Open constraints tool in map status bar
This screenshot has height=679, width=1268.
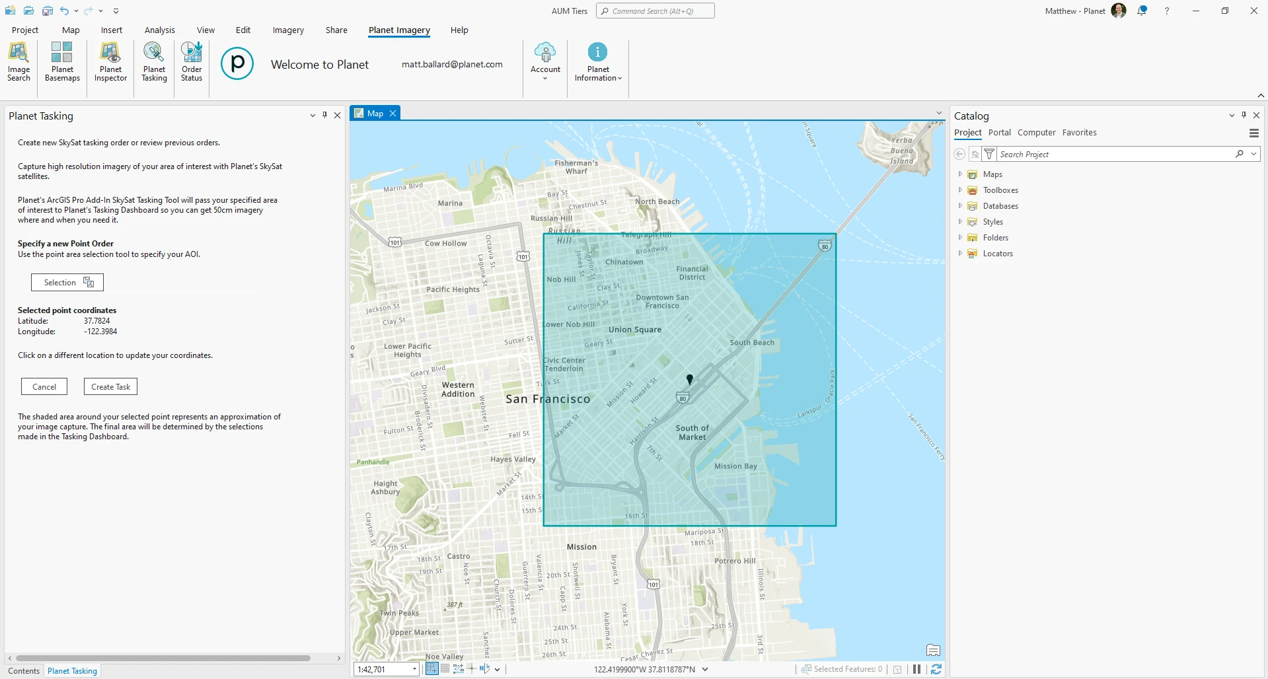[x=459, y=669]
